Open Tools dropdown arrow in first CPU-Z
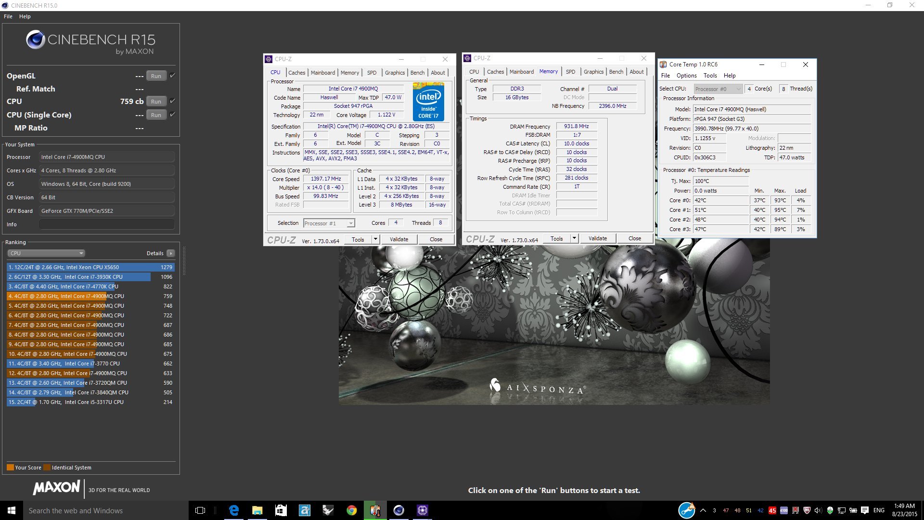This screenshot has height=520, width=924. (375, 239)
